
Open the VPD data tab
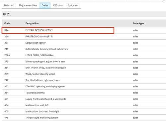tap(58, 5)
